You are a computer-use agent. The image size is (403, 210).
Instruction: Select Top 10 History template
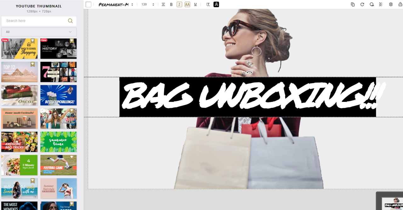(59, 49)
